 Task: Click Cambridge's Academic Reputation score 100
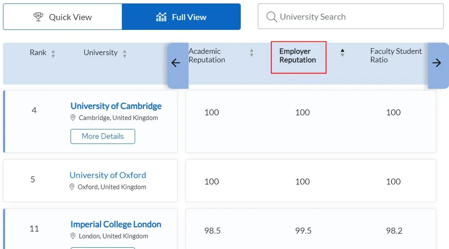(212, 112)
